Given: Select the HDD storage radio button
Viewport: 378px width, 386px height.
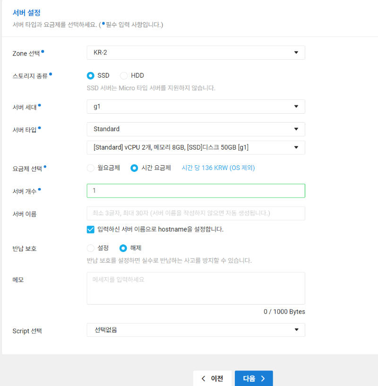Looking at the screenshot, I should [x=123, y=75].
